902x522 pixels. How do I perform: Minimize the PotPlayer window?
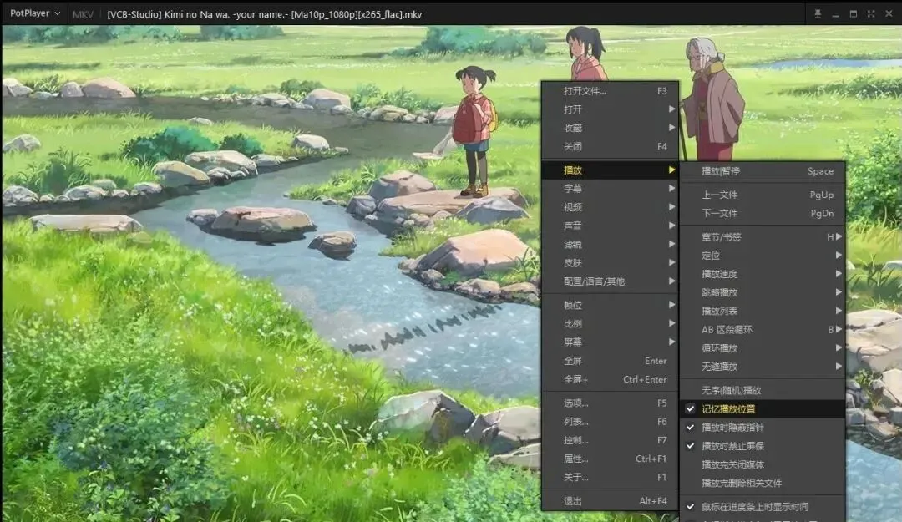pyautogui.click(x=835, y=14)
